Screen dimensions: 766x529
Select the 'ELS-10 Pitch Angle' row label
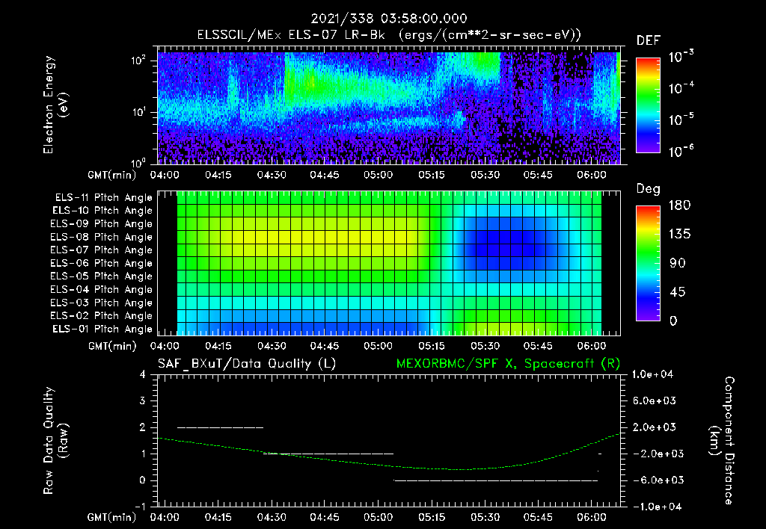point(102,211)
